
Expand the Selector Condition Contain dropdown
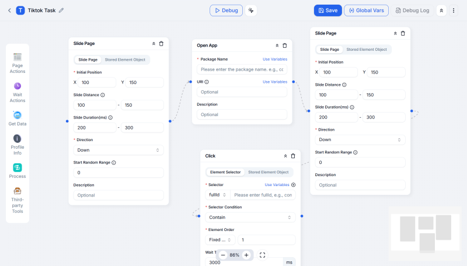[250, 217]
